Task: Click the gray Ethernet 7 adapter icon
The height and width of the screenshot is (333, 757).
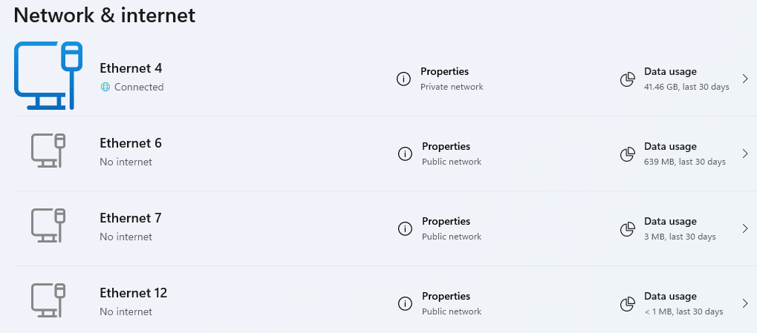Action: [48, 225]
